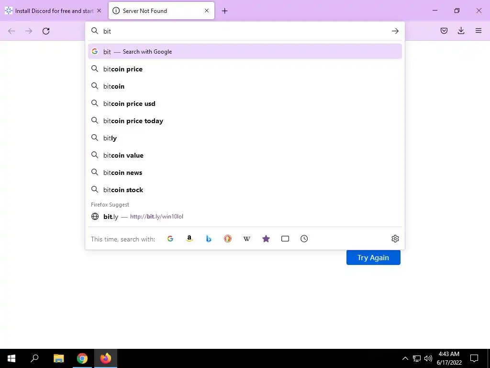The height and width of the screenshot is (368, 490).
Task: Open Firefox application menu
Action: [479, 31]
